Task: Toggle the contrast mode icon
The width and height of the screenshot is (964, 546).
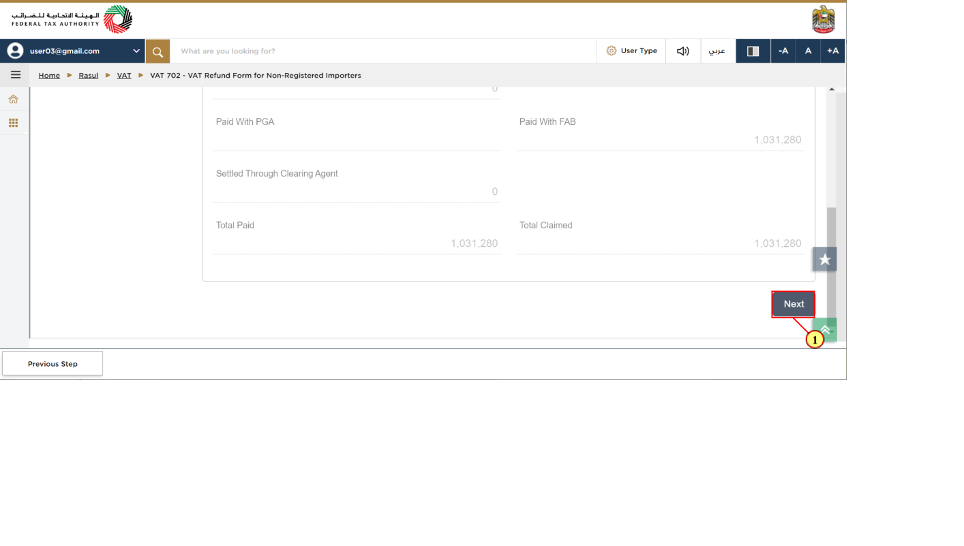Action: click(x=753, y=51)
